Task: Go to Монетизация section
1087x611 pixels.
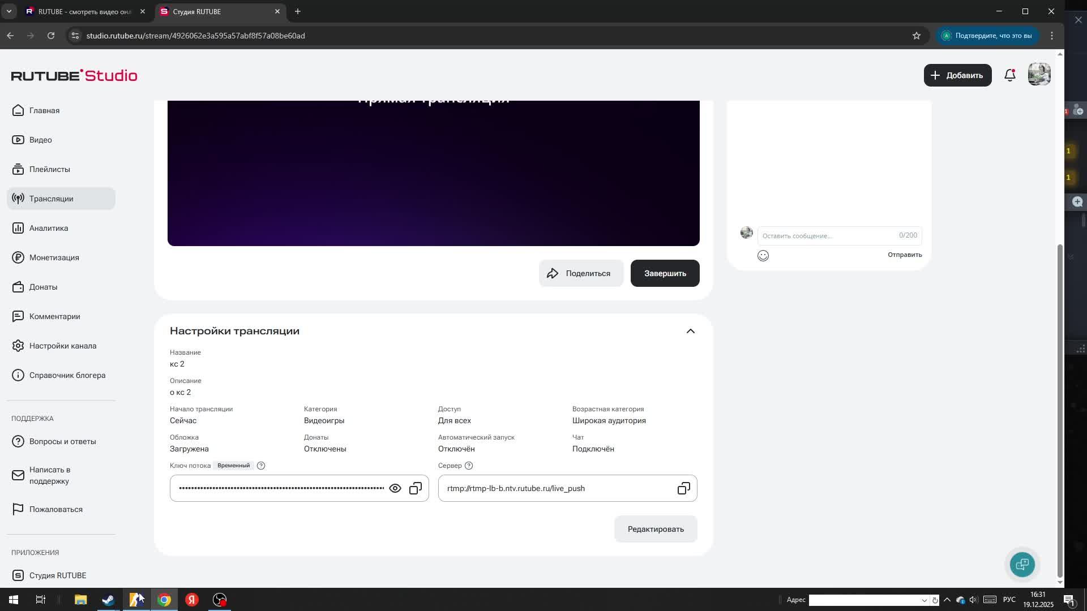Action: point(54,257)
